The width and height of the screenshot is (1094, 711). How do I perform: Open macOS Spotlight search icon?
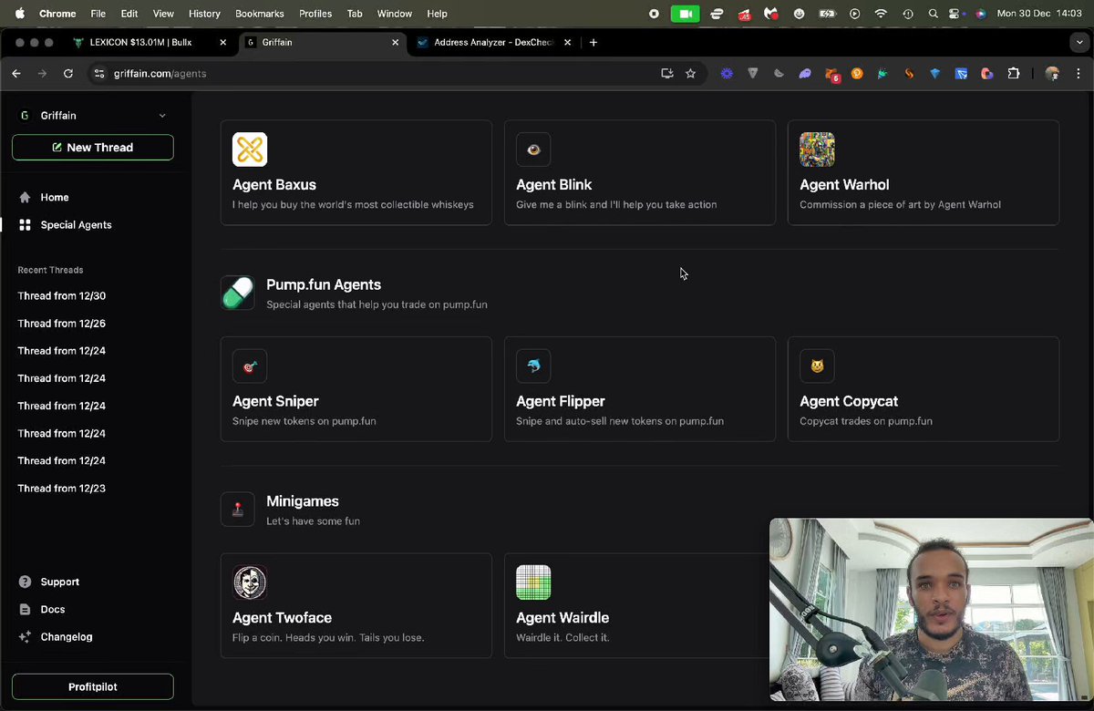[x=933, y=14]
